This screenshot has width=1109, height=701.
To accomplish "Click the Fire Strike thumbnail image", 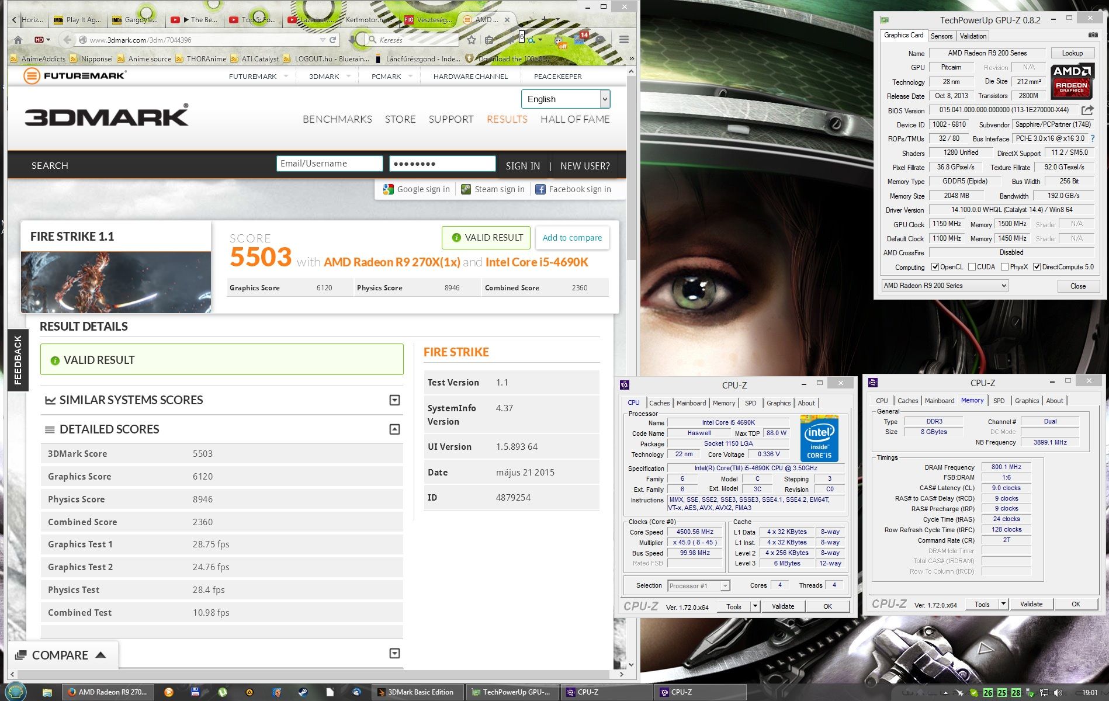I will (x=116, y=282).
